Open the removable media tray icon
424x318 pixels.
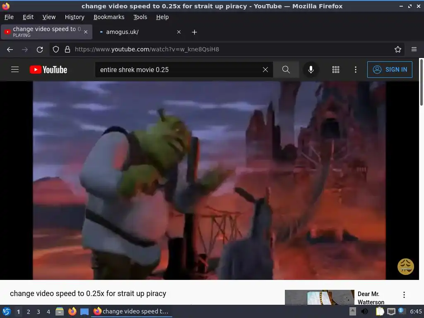(353, 311)
